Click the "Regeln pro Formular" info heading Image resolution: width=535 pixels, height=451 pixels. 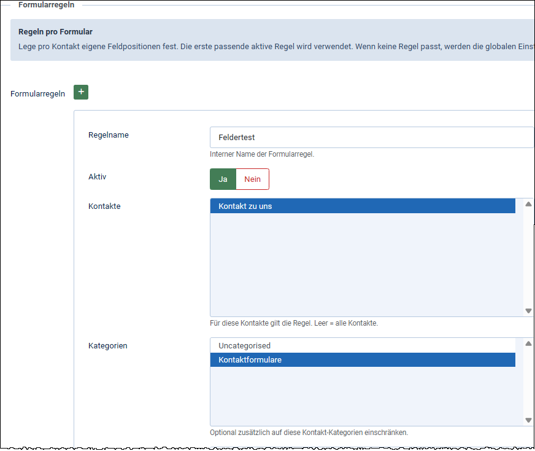click(x=55, y=32)
